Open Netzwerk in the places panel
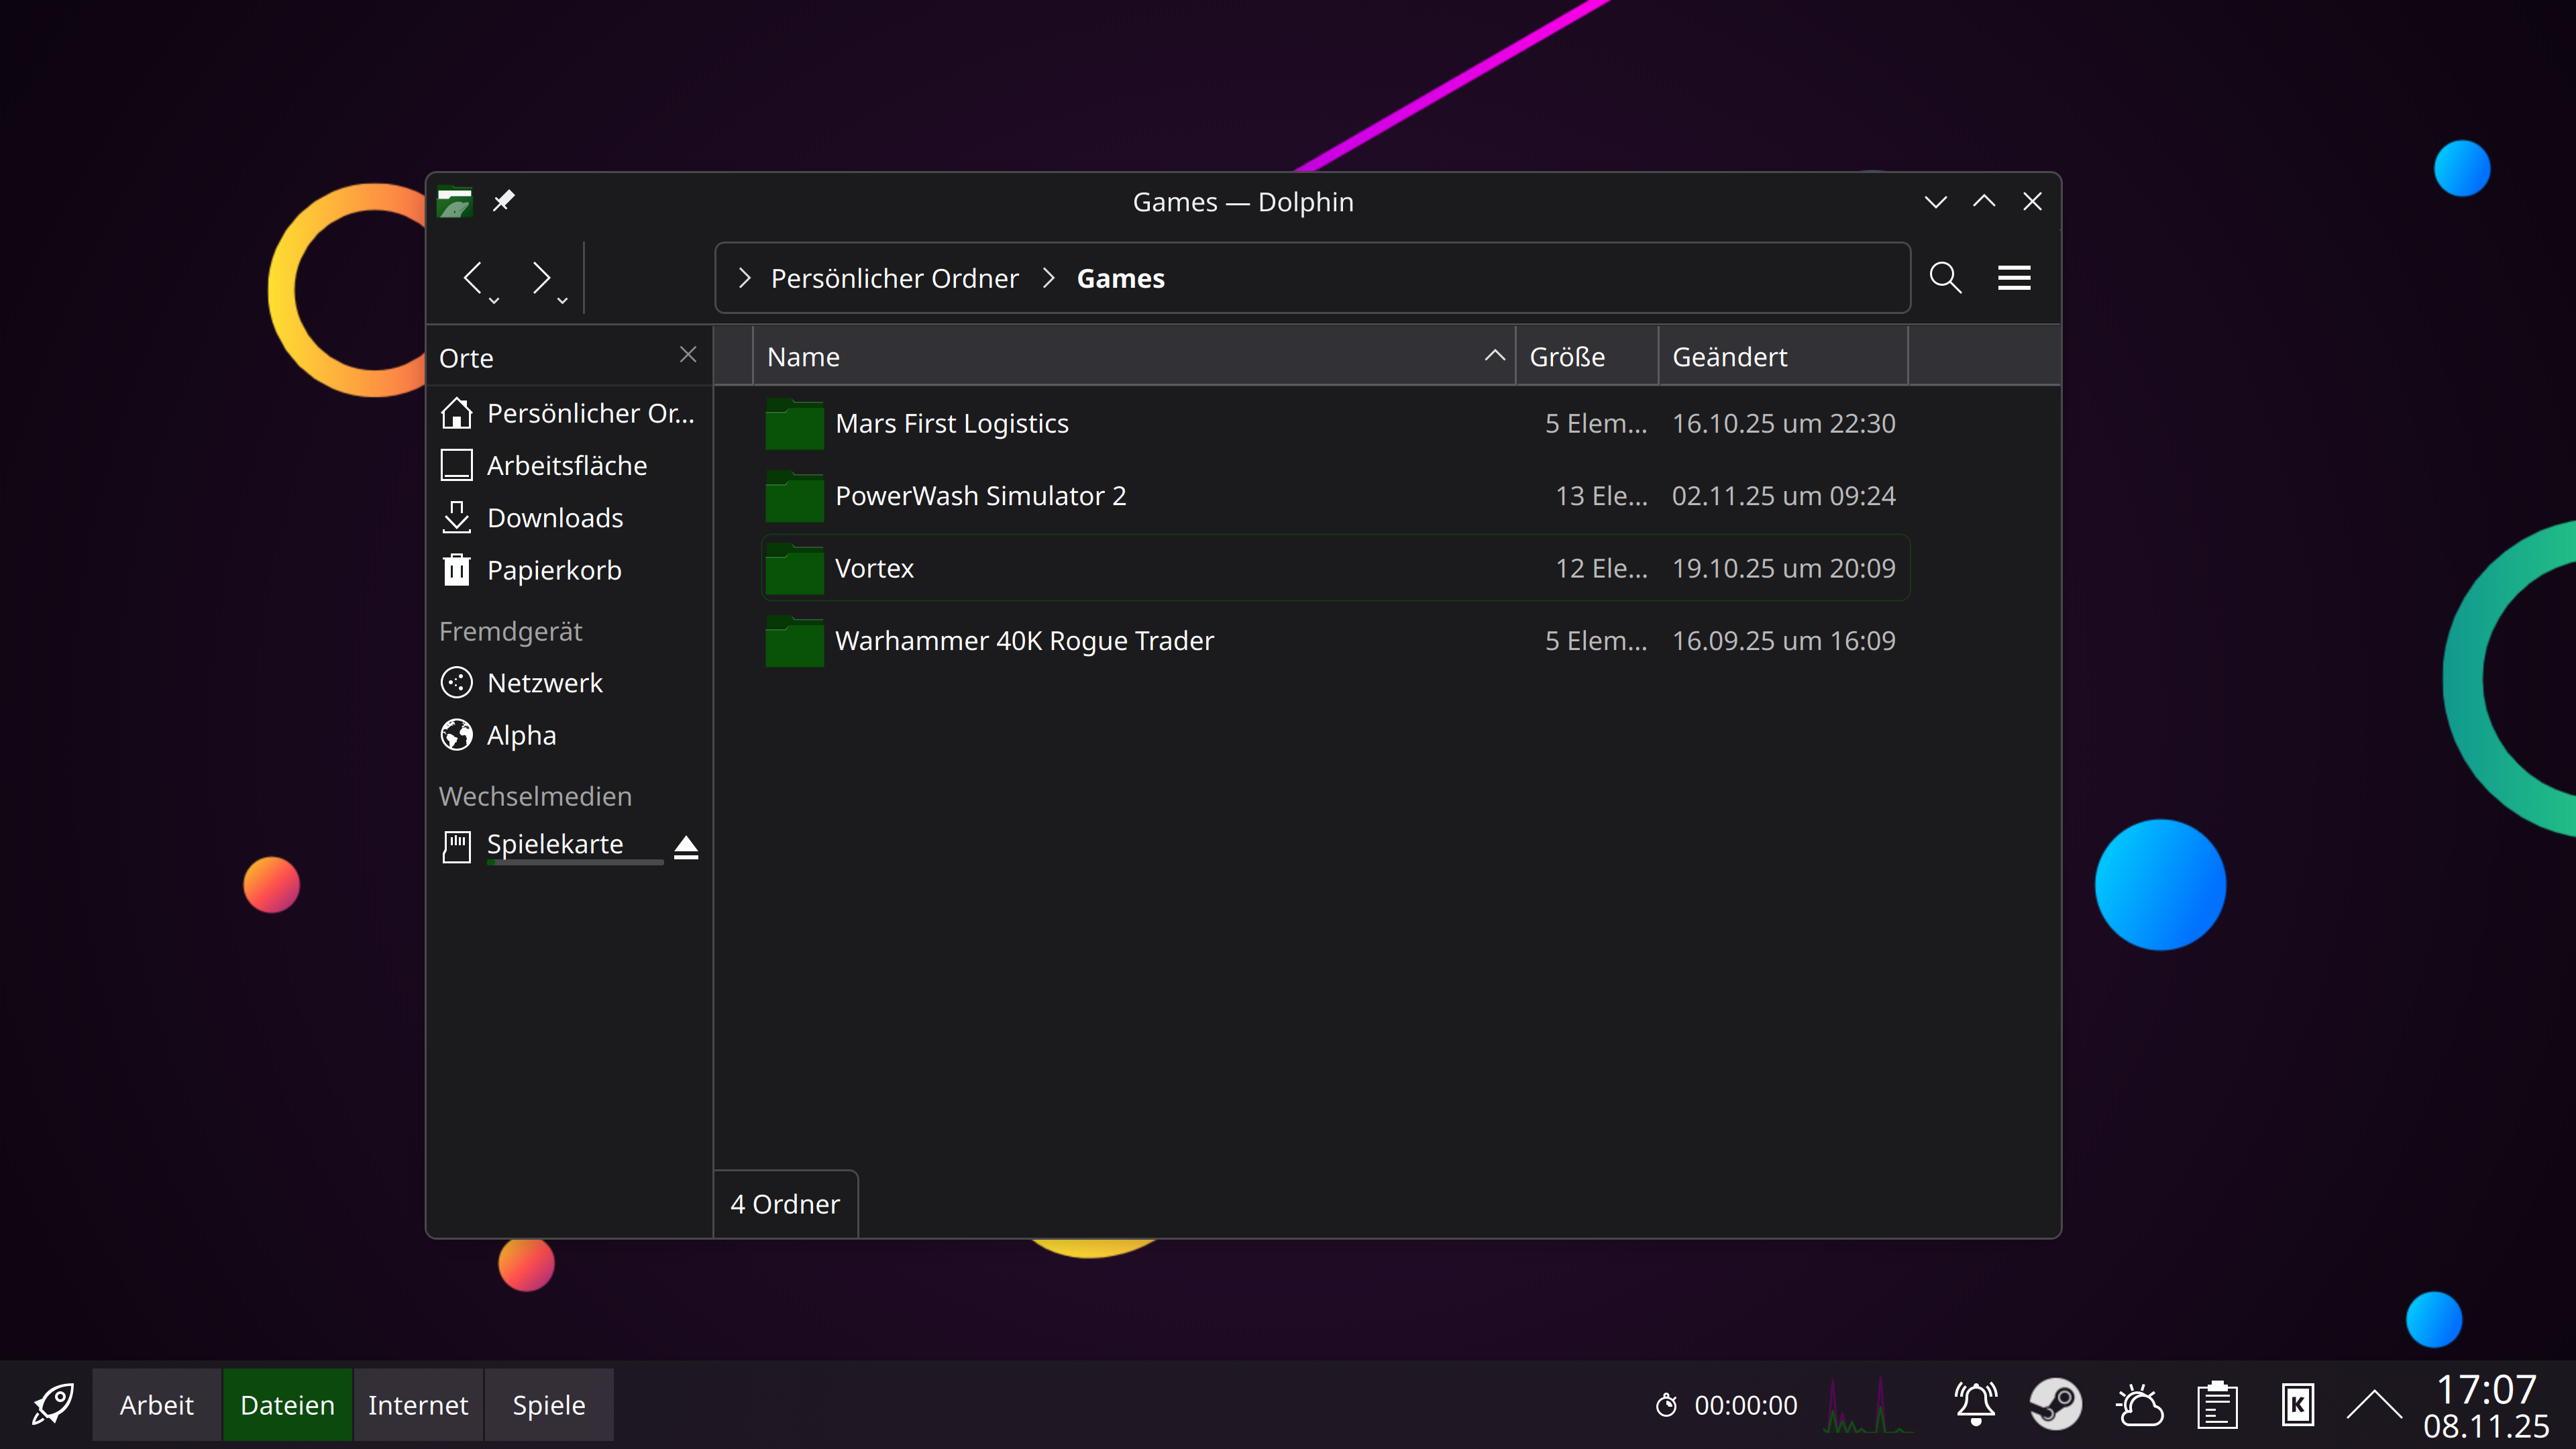This screenshot has width=2576, height=1449. coord(544,683)
